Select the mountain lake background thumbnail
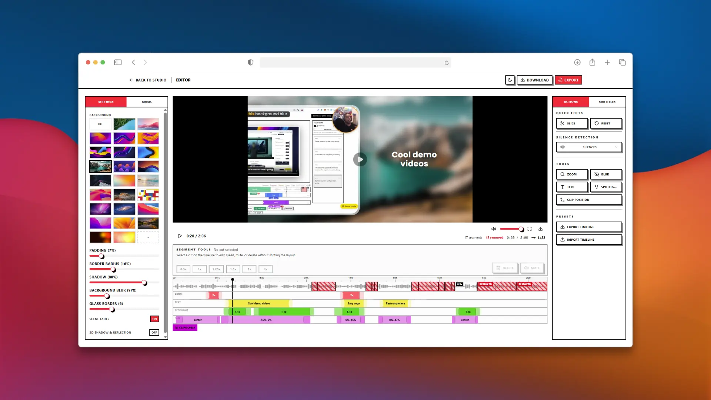Viewport: 711px width, 400px height. click(x=100, y=167)
